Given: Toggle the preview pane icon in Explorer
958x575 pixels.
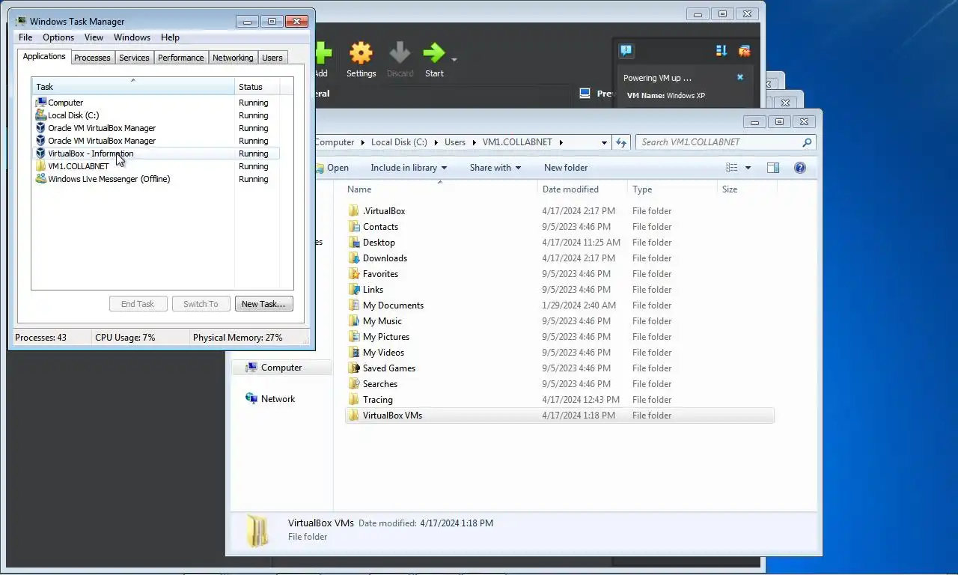Looking at the screenshot, I should point(773,168).
